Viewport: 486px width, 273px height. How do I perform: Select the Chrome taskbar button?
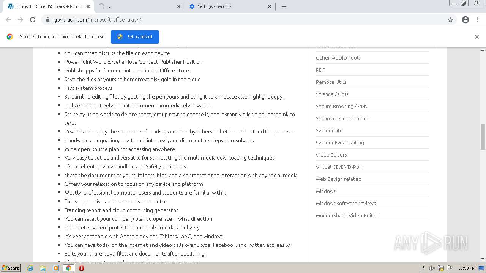[69, 268]
